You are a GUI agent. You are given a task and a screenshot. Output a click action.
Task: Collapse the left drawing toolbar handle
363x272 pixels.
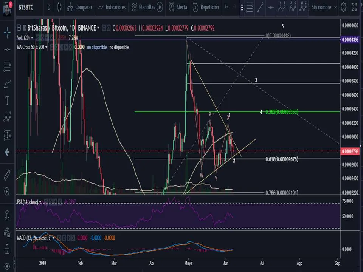click(x=14, y=262)
